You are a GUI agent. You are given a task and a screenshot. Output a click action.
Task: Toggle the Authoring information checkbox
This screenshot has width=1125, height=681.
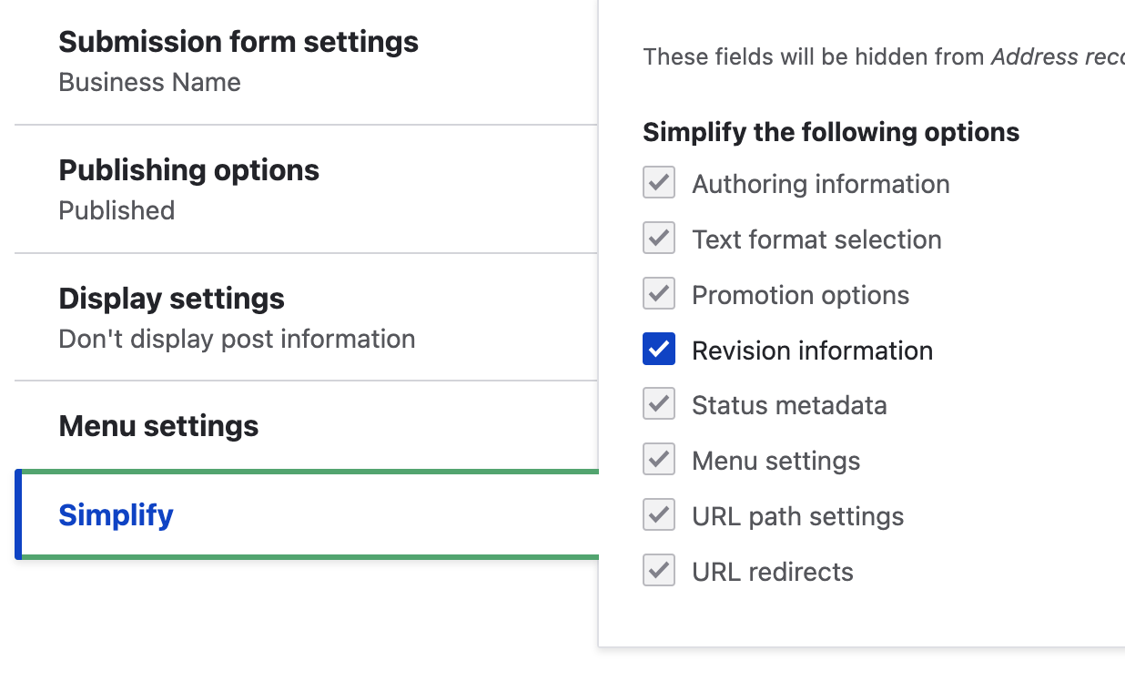tap(659, 183)
